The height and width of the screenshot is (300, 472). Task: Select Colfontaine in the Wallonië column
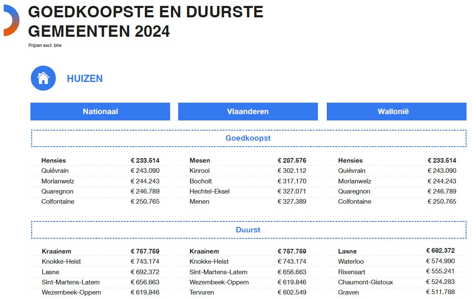[355, 202]
